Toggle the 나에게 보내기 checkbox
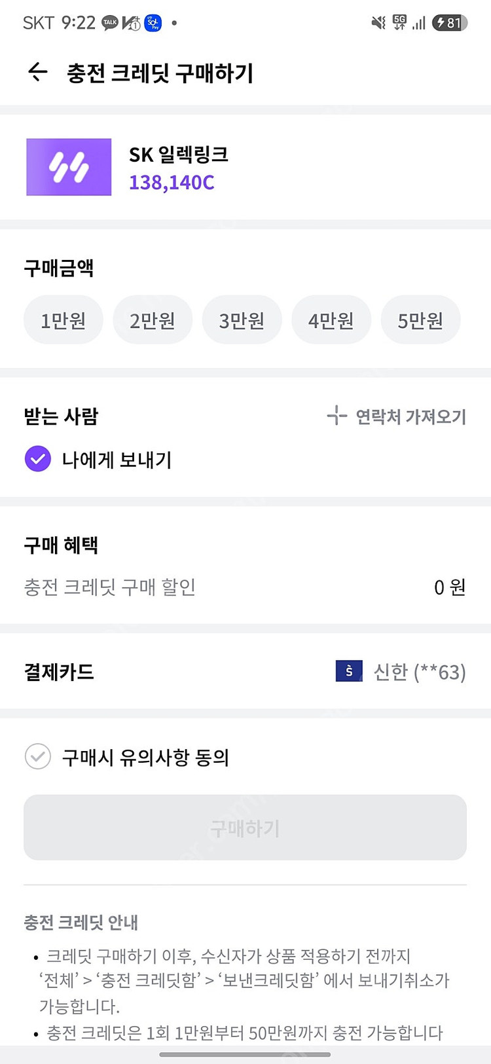 click(x=38, y=459)
